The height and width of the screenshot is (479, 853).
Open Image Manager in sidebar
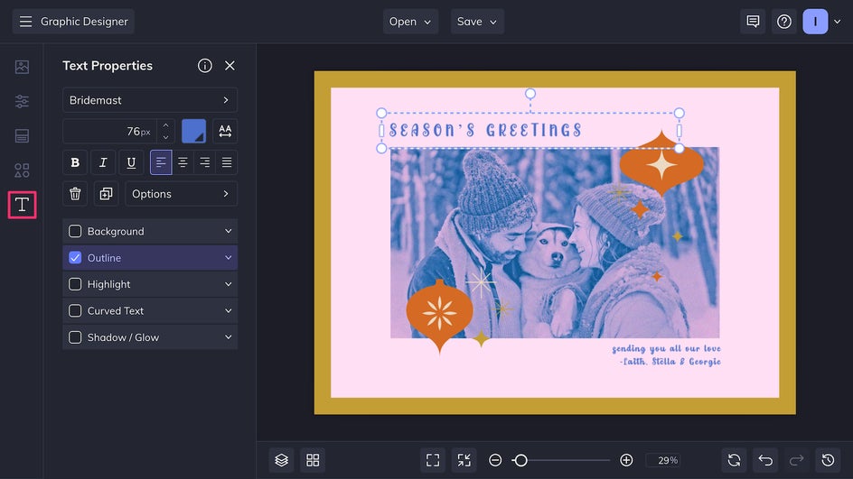pos(22,67)
